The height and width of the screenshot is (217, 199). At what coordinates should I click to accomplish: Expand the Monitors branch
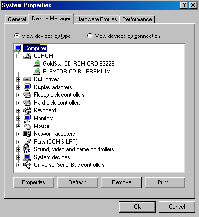18,118
